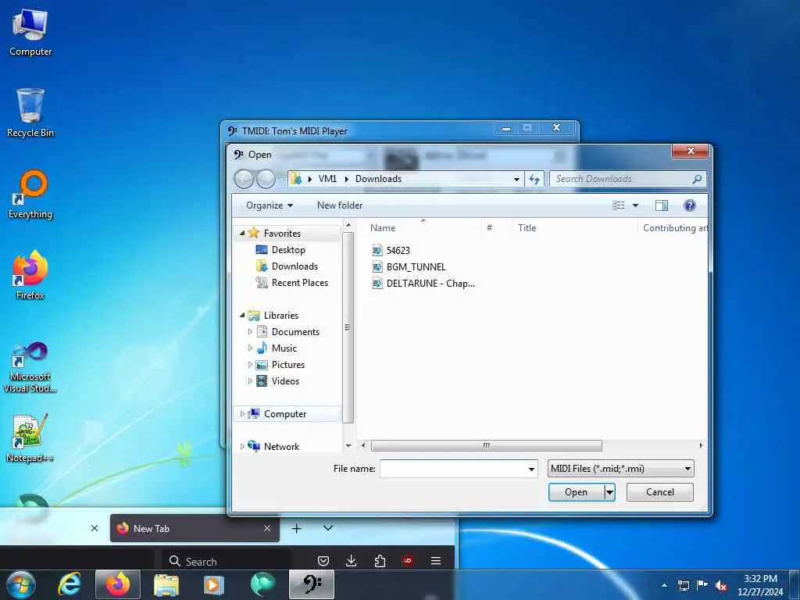Click the search magnifier in Search Downloads box
Image resolution: width=800 pixels, height=600 pixels.
point(697,179)
